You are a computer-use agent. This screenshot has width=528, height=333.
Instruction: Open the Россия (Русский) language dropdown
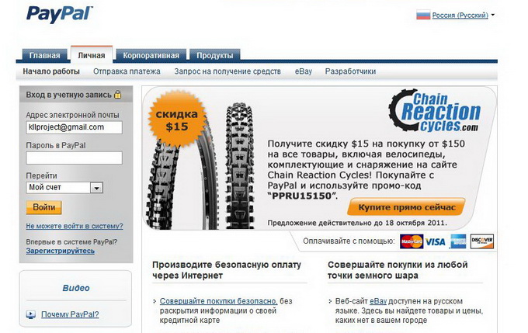coord(460,16)
